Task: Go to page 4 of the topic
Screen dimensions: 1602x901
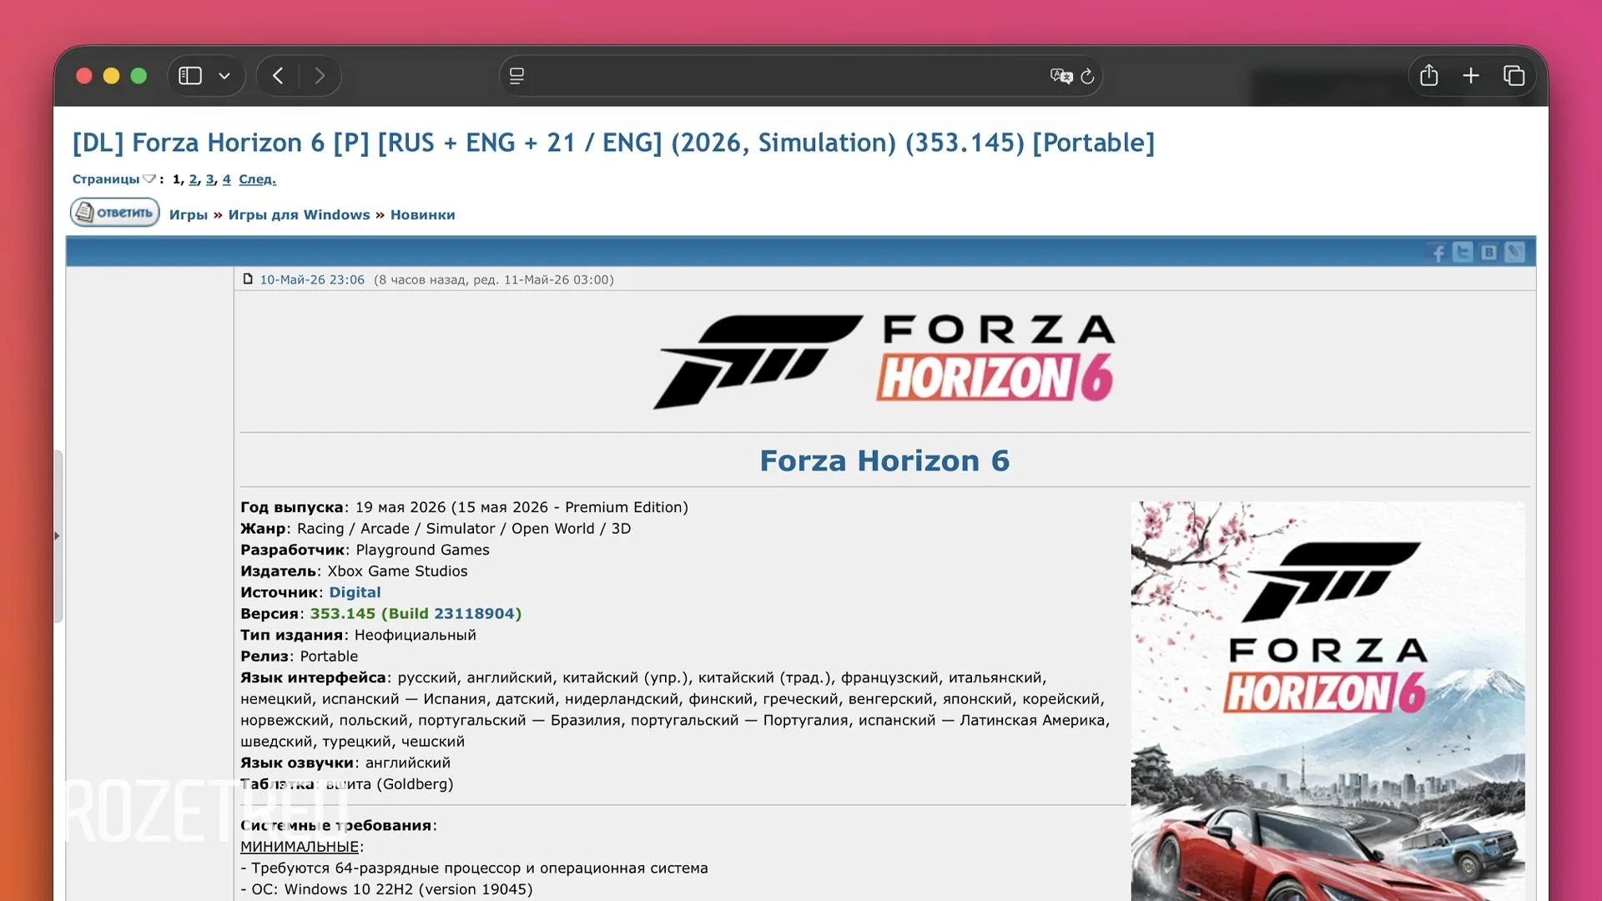Action: [226, 179]
